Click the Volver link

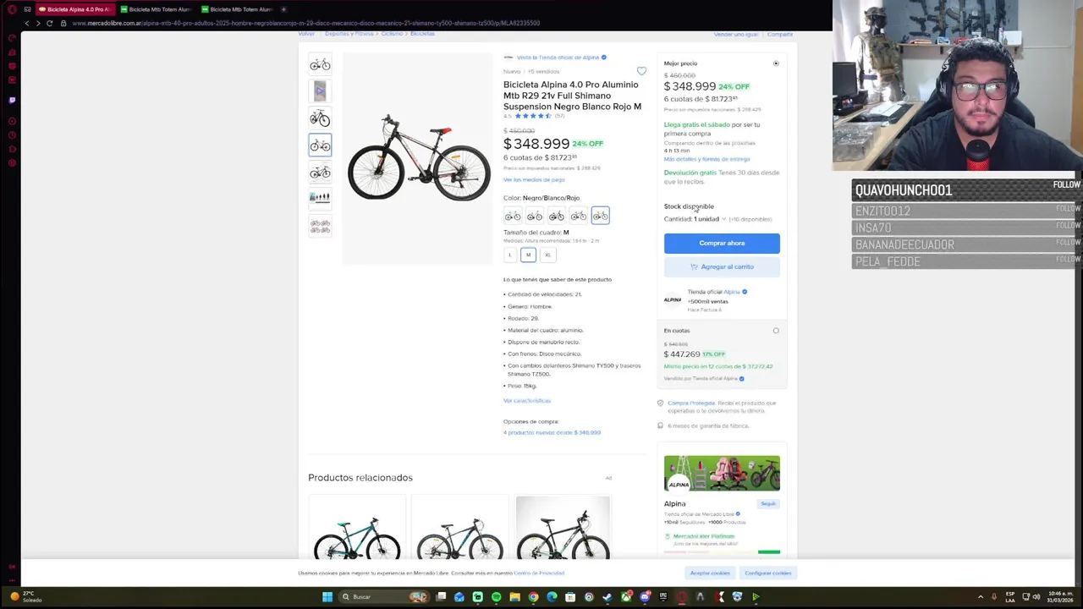click(306, 34)
